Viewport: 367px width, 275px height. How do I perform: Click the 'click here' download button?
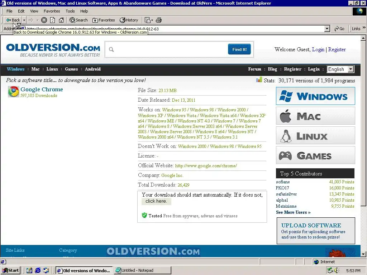(156, 201)
